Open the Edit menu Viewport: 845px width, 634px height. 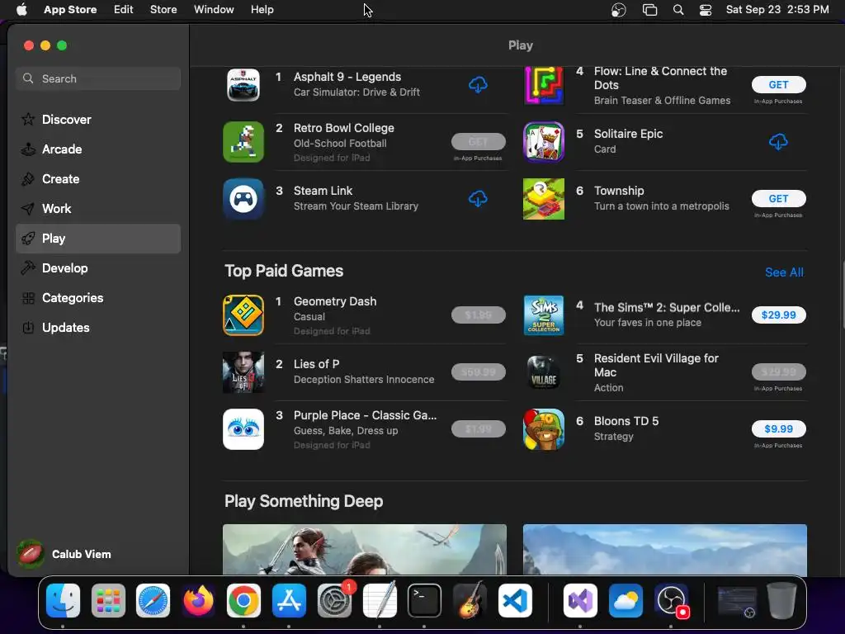click(124, 10)
